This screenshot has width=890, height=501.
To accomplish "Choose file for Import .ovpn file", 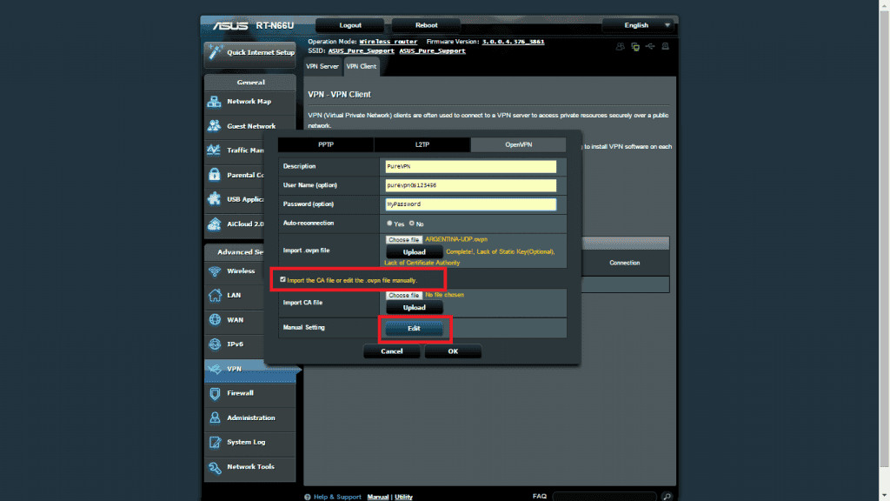I will [x=404, y=240].
